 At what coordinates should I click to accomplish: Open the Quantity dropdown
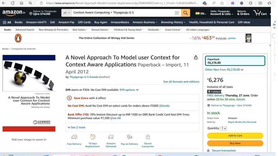223,128
